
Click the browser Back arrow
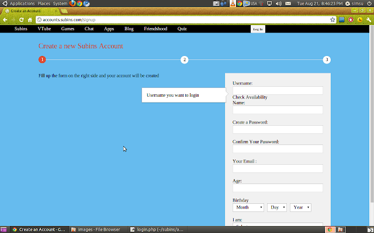(5, 20)
